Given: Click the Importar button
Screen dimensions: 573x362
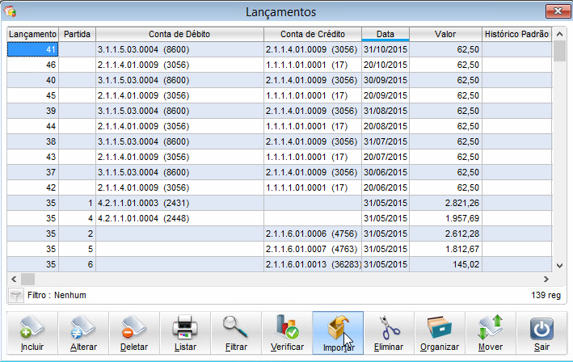Looking at the screenshot, I should pos(338,334).
